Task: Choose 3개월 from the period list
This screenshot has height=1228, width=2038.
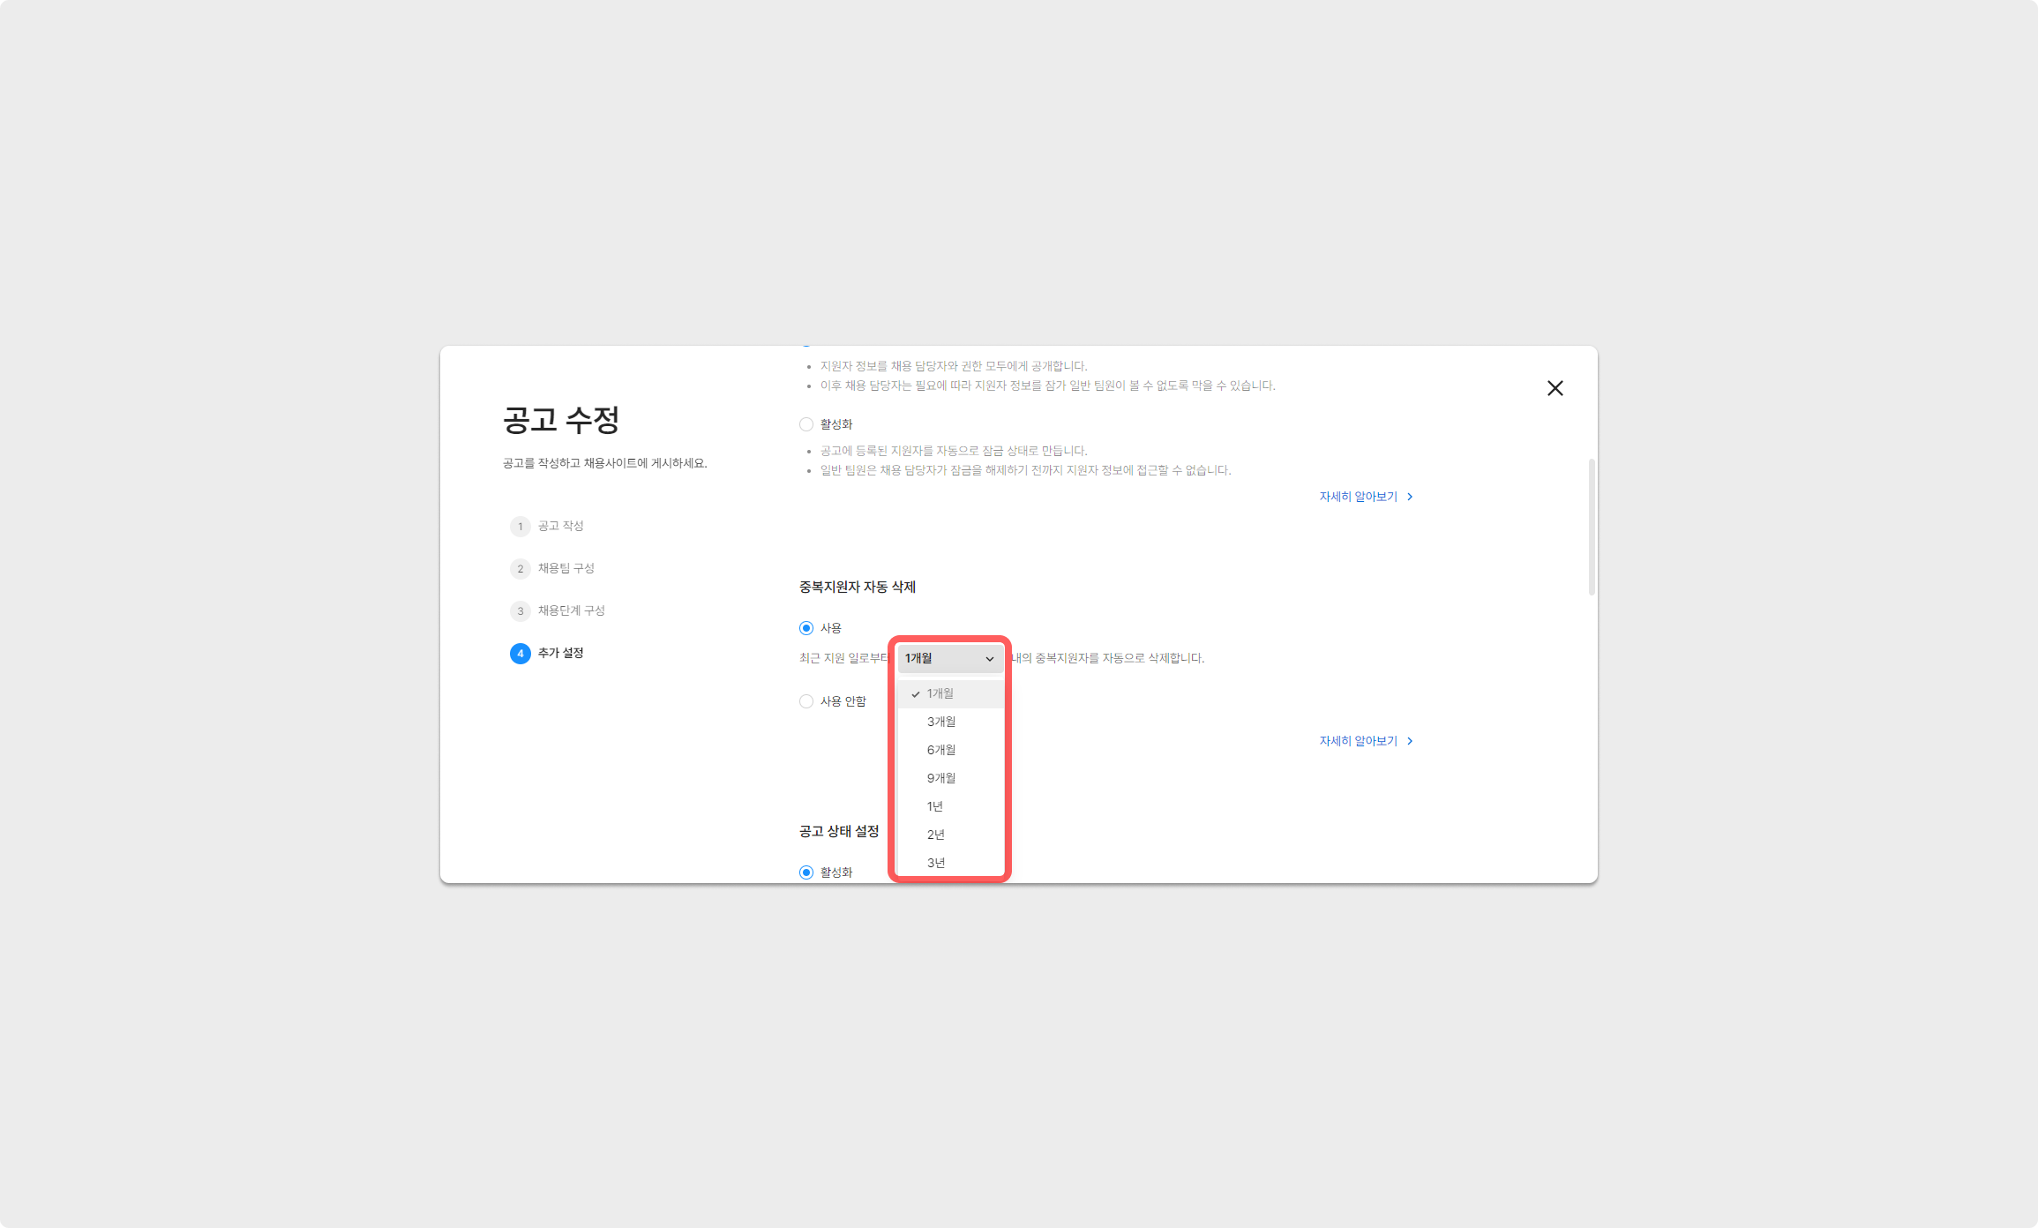Action: 941,722
